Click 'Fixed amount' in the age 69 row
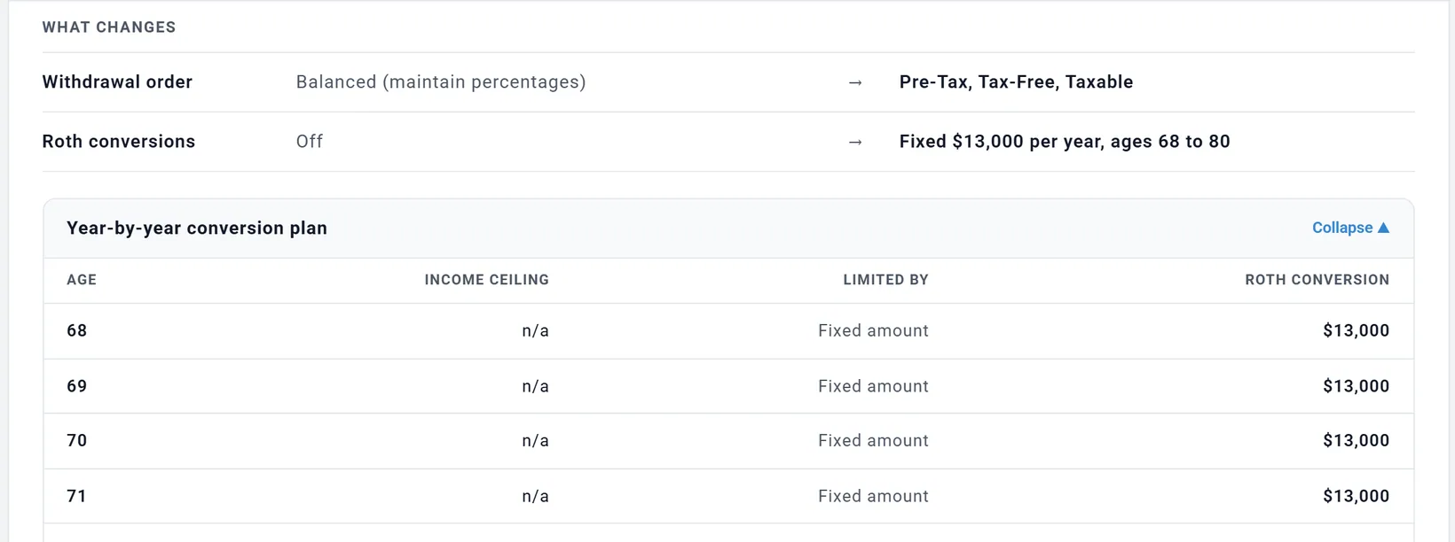Image resolution: width=1455 pixels, height=542 pixels. 873,386
